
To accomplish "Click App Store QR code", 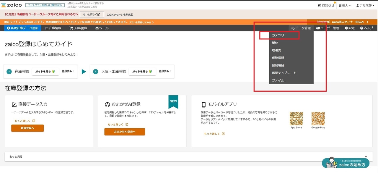I will [296, 119].
